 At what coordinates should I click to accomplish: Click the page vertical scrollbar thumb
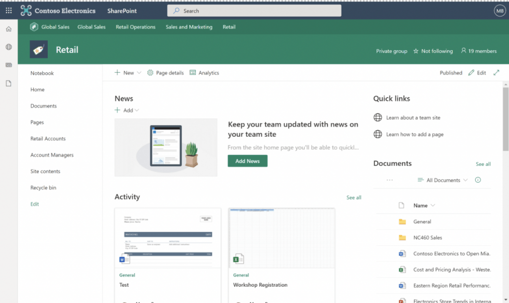point(506,119)
